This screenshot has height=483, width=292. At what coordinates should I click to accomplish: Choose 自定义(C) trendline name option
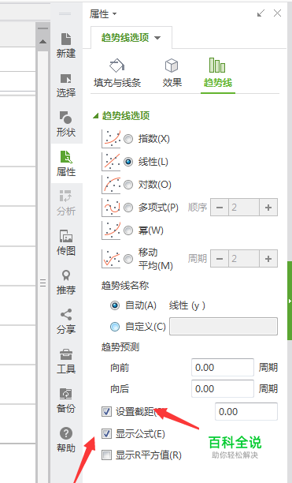[x=115, y=327]
